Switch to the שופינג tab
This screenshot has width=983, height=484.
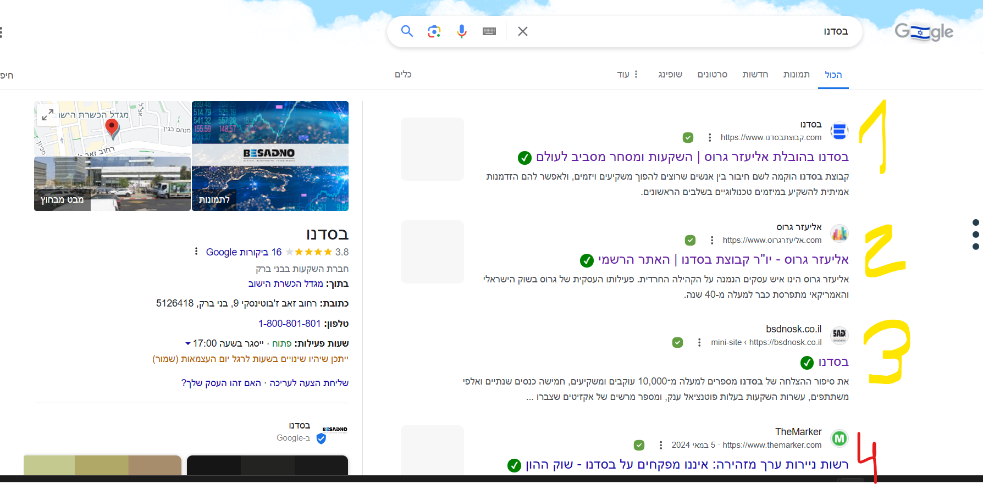click(670, 74)
